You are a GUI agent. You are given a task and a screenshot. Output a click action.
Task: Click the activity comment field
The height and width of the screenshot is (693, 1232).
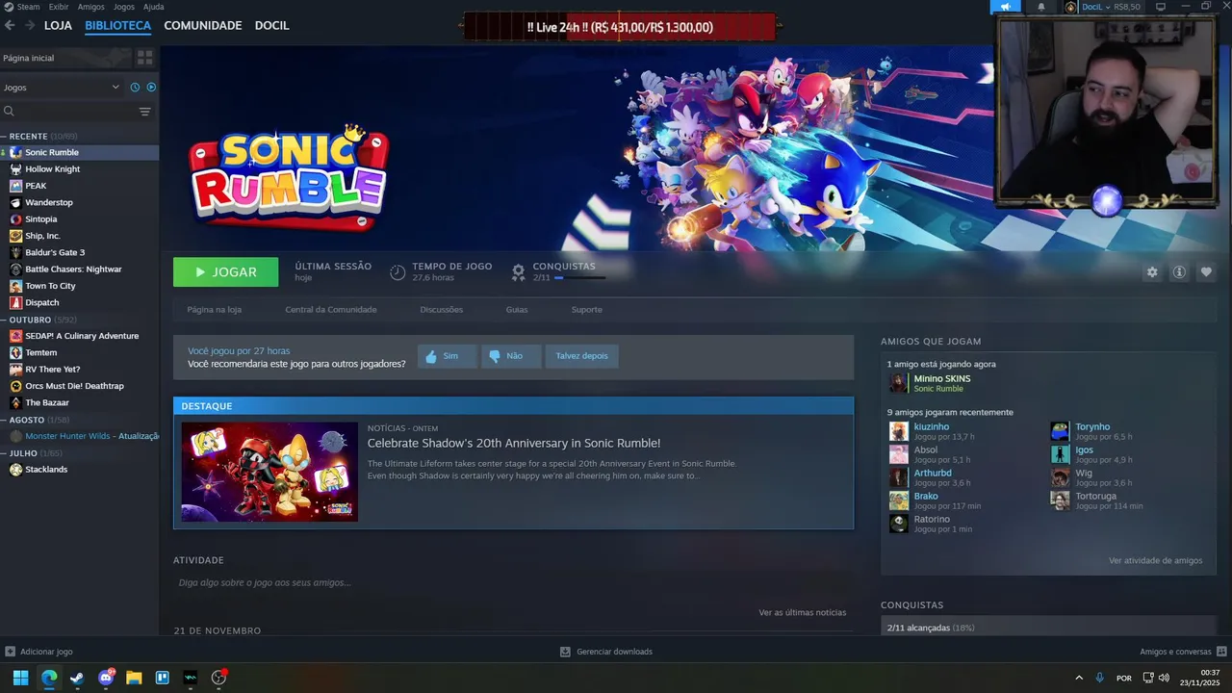pos(513,582)
